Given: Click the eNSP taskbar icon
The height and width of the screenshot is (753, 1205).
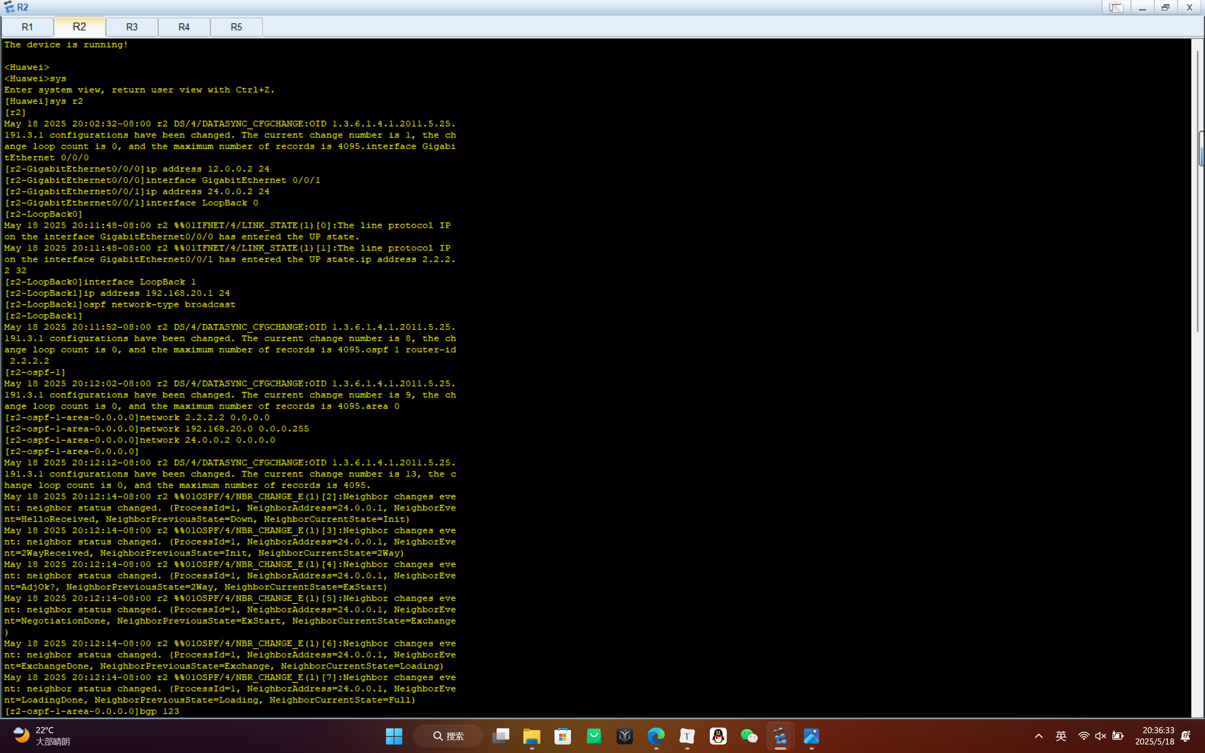Looking at the screenshot, I should 780,736.
